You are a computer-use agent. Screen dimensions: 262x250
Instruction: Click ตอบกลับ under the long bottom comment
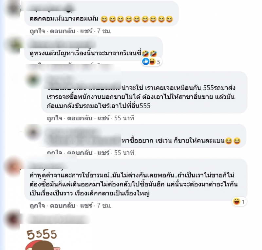pyautogui.click(x=63, y=206)
